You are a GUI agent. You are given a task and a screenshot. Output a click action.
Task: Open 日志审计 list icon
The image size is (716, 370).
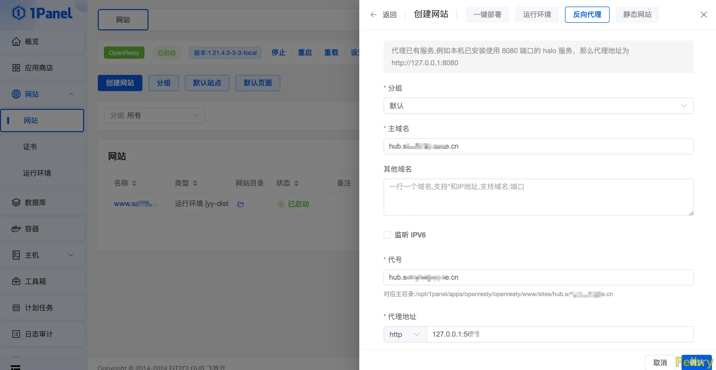point(16,334)
